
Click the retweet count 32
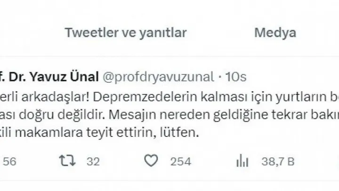(93, 162)
